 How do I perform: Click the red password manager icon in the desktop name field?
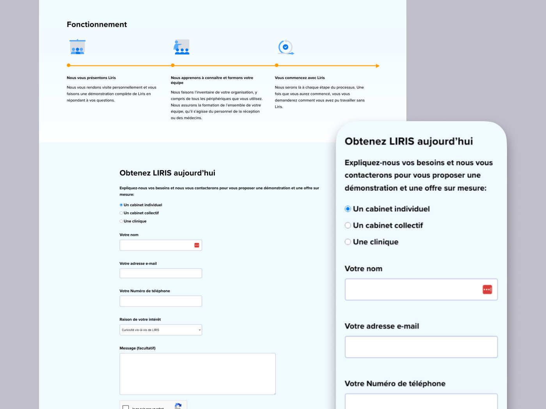197,245
